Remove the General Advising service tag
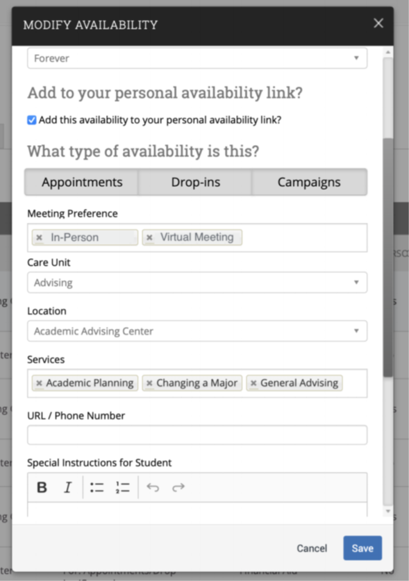 [x=253, y=383]
